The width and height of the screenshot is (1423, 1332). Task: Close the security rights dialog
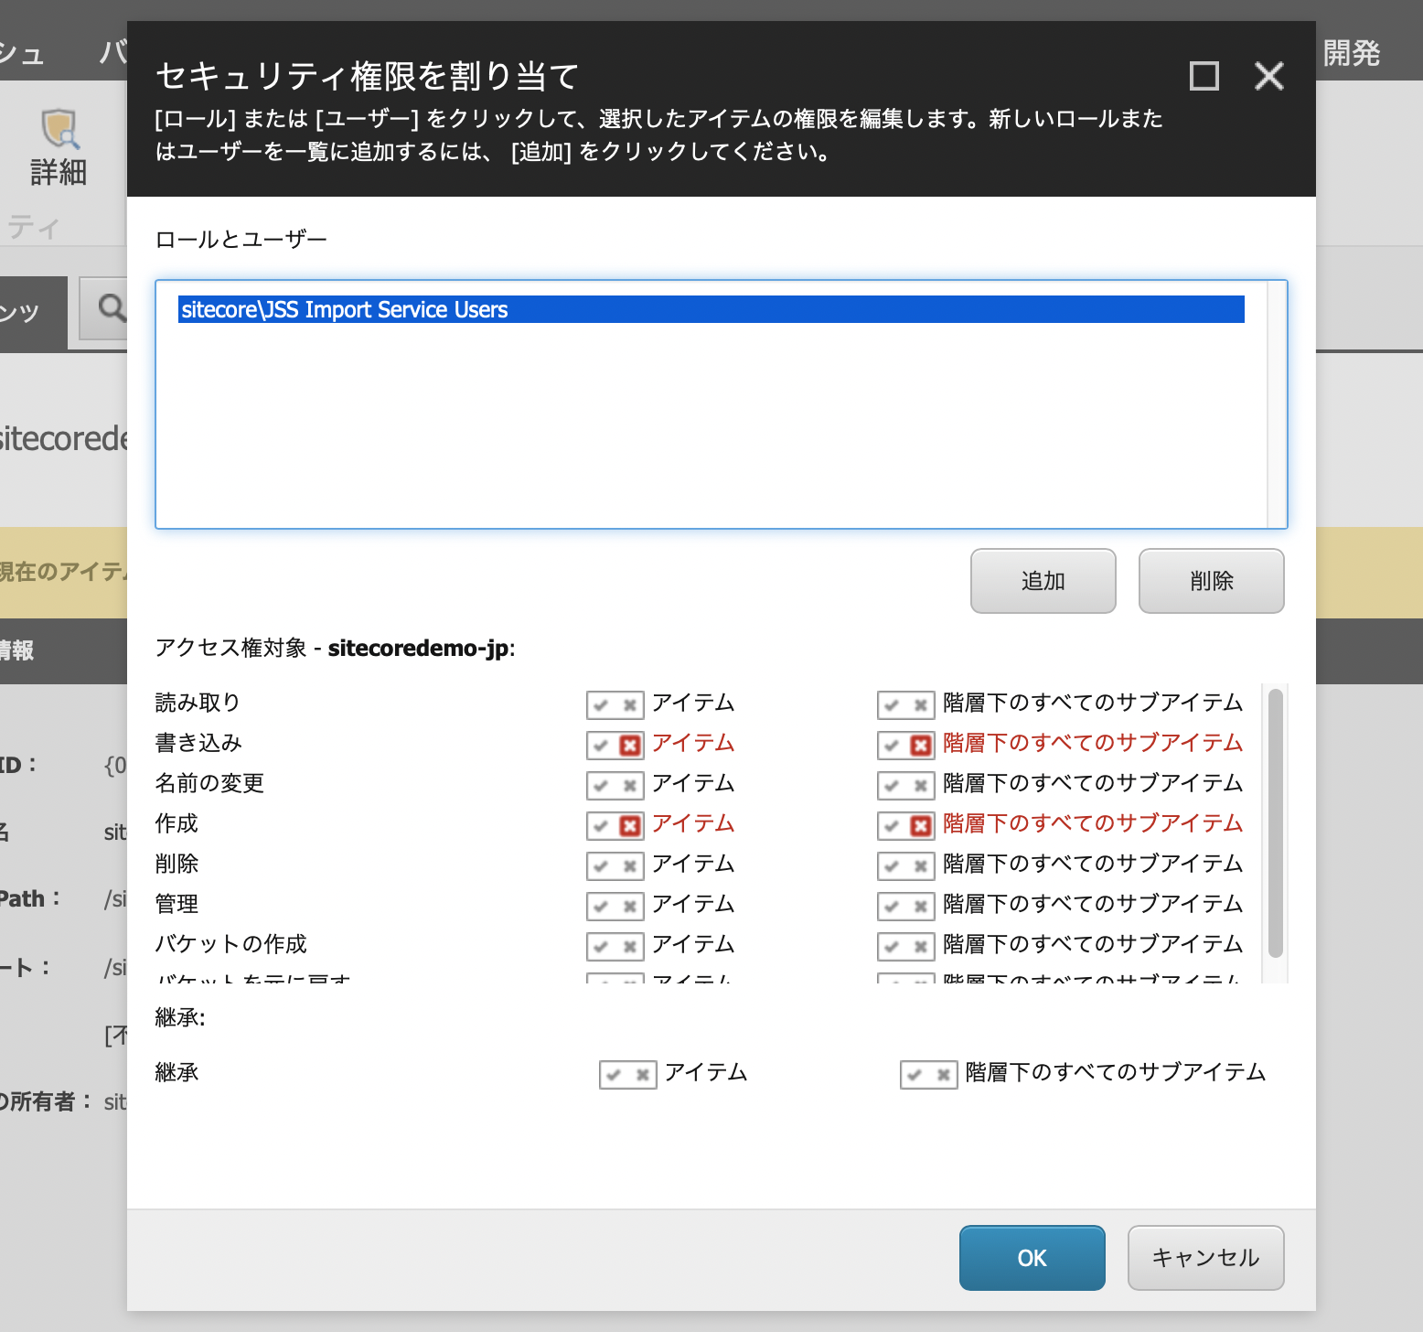pos(1269,76)
